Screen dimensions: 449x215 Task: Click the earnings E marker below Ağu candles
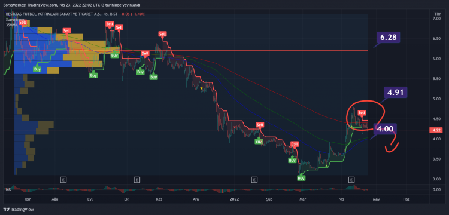[63, 180]
